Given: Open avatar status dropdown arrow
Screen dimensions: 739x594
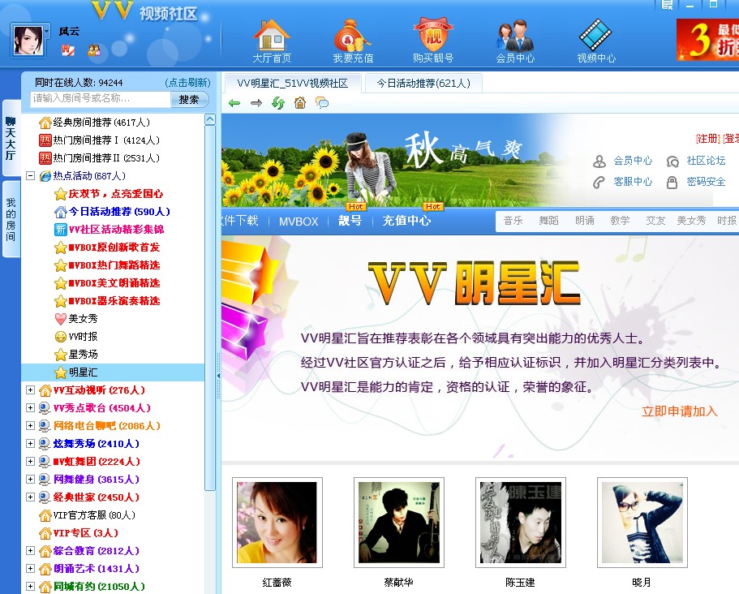Looking at the screenshot, I should pos(47,32).
